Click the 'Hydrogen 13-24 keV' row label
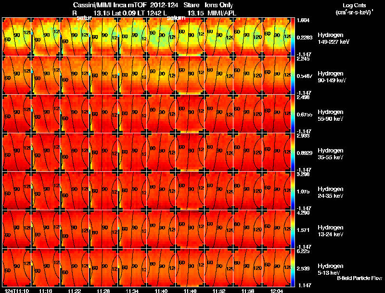 331,231
